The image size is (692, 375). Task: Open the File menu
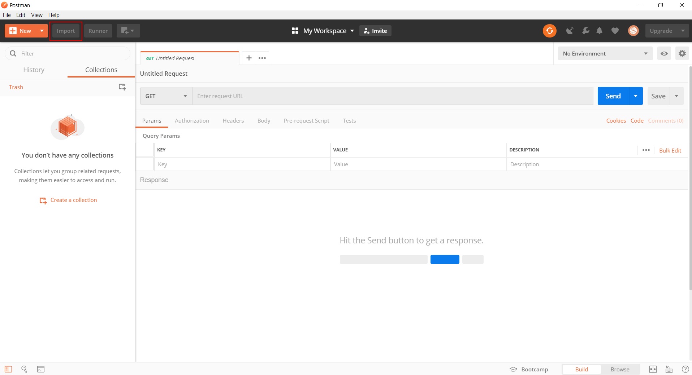coord(7,15)
